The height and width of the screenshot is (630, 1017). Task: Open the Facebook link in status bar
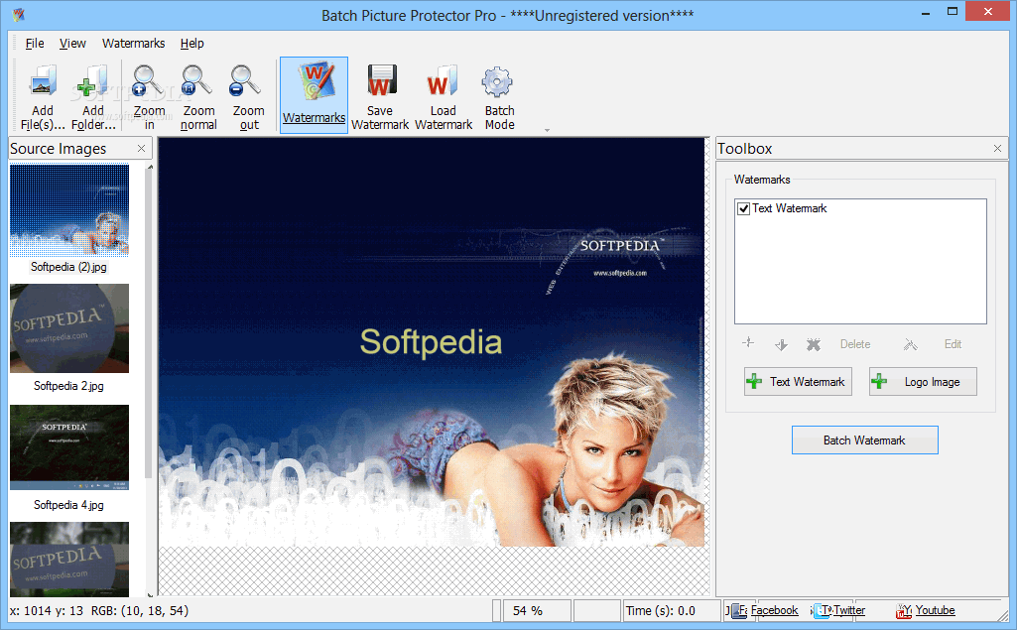pyautogui.click(x=775, y=610)
